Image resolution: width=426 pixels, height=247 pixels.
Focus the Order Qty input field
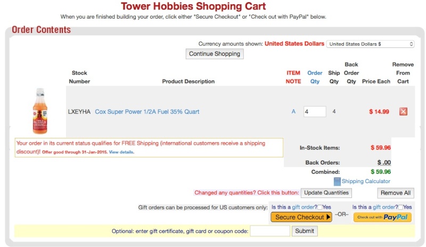pos(315,111)
